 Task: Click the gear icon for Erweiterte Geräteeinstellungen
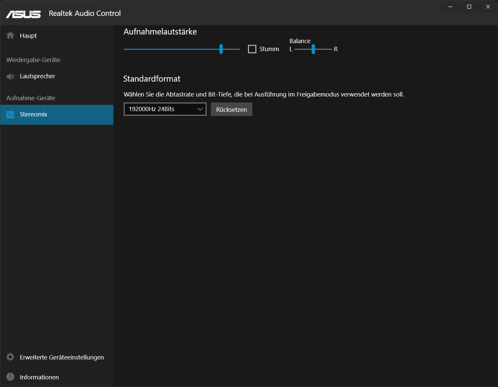(x=10, y=357)
